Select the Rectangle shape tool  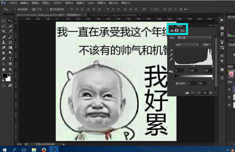click(x=10, y=64)
